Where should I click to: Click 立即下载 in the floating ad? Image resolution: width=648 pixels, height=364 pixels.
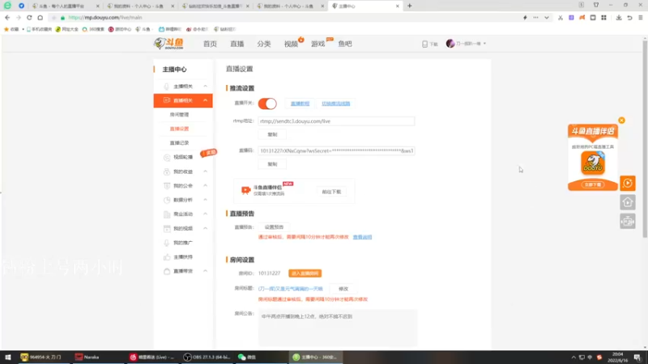[593, 185]
